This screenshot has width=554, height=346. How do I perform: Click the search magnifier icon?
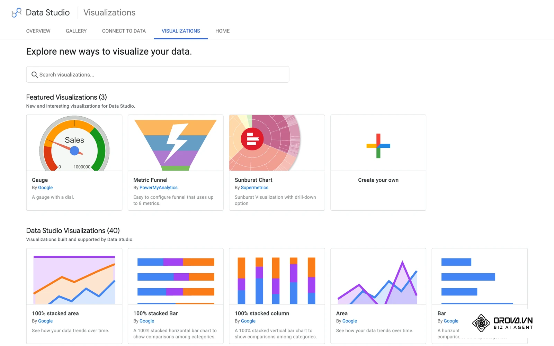tap(35, 75)
